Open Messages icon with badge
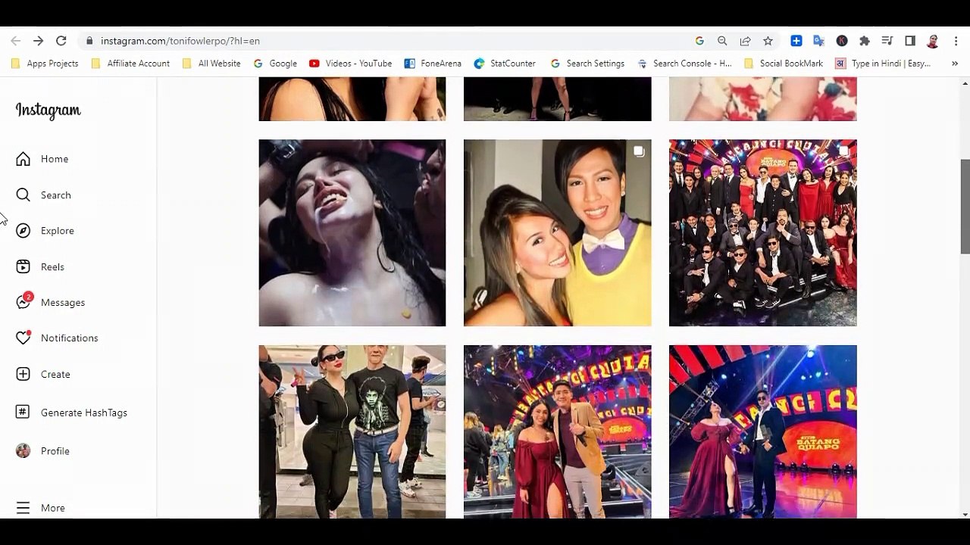 click(x=24, y=301)
